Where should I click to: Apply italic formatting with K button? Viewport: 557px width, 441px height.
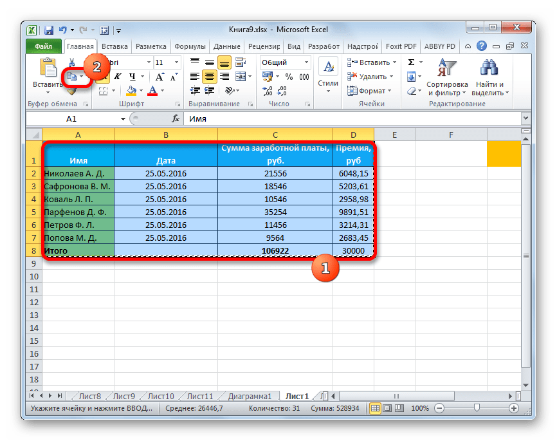[x=118, y=77]
